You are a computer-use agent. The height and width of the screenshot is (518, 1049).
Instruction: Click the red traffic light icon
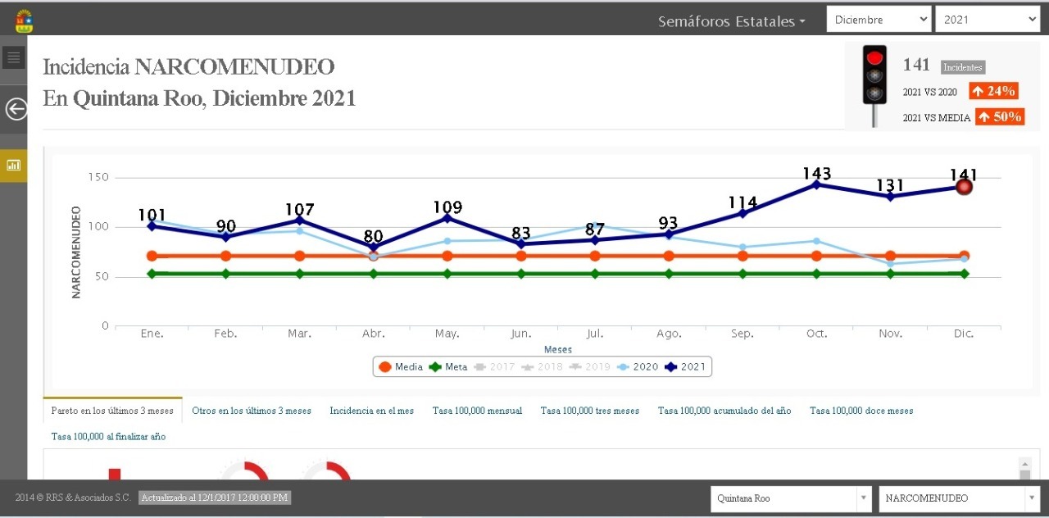point(874,75)
